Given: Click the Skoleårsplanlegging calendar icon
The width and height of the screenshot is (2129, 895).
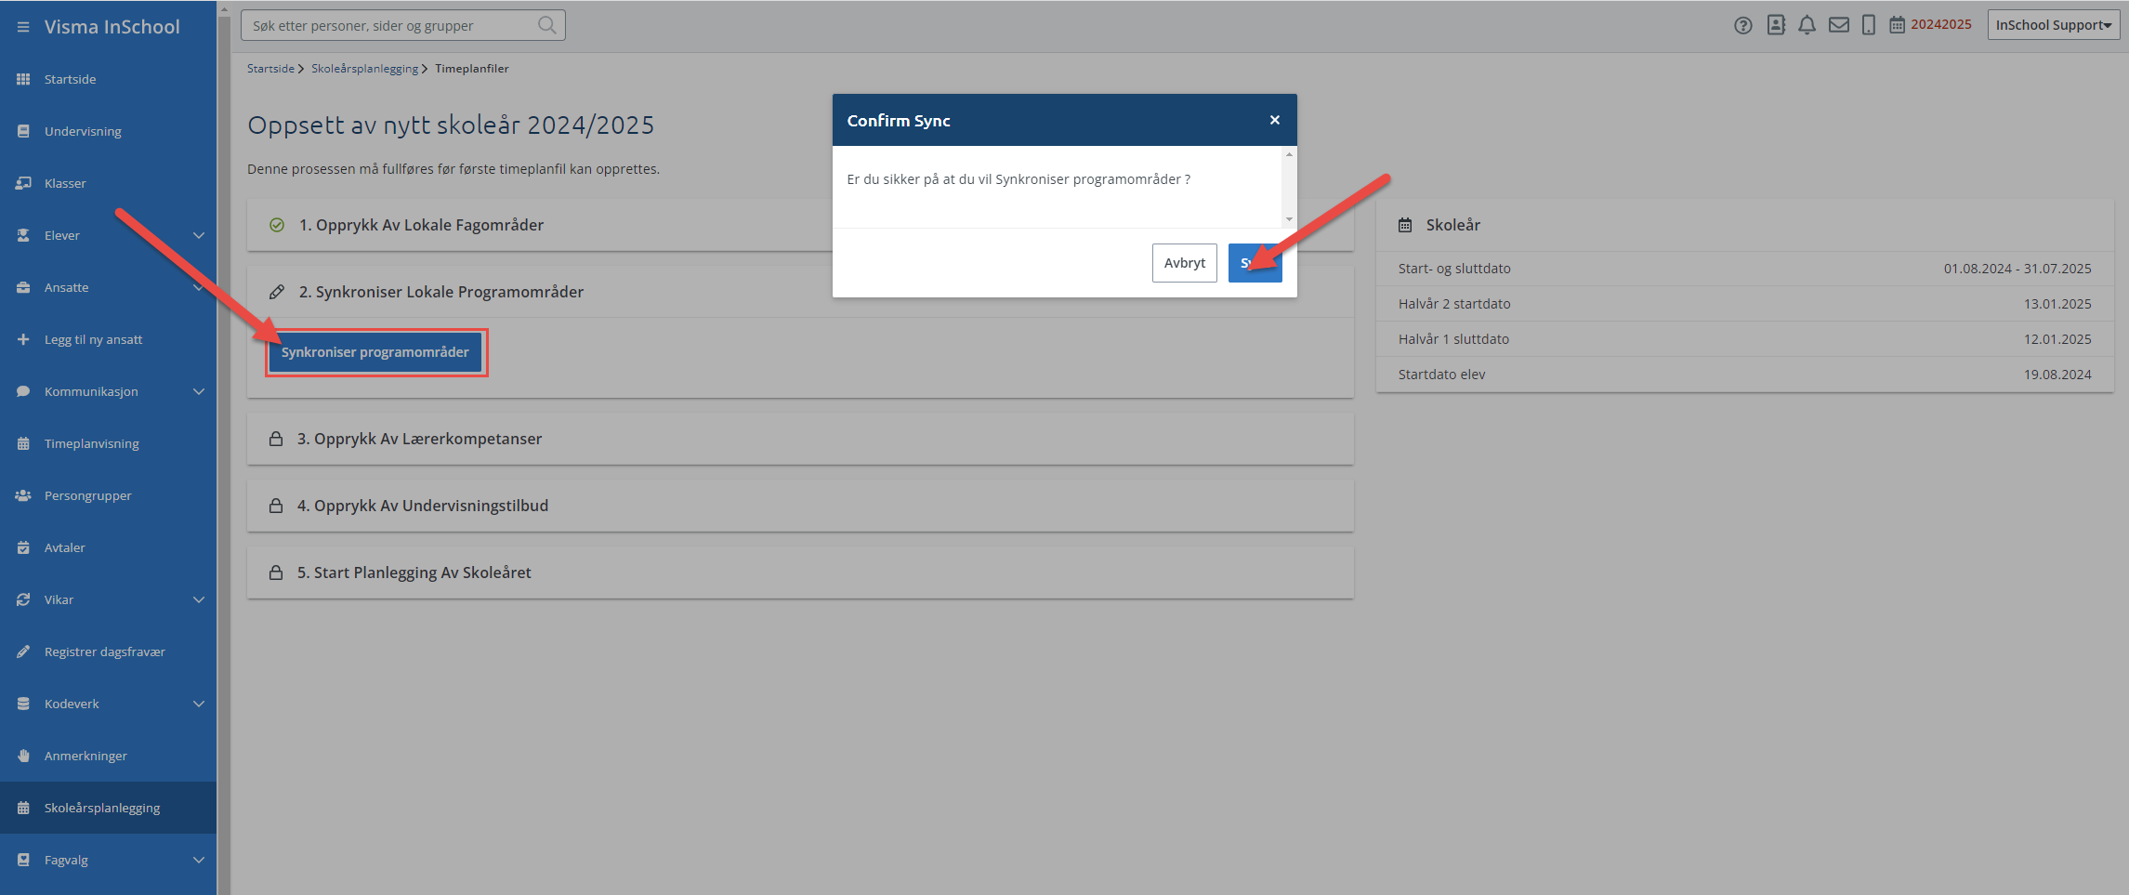Looking at the screenshot, I should (23, 808).
